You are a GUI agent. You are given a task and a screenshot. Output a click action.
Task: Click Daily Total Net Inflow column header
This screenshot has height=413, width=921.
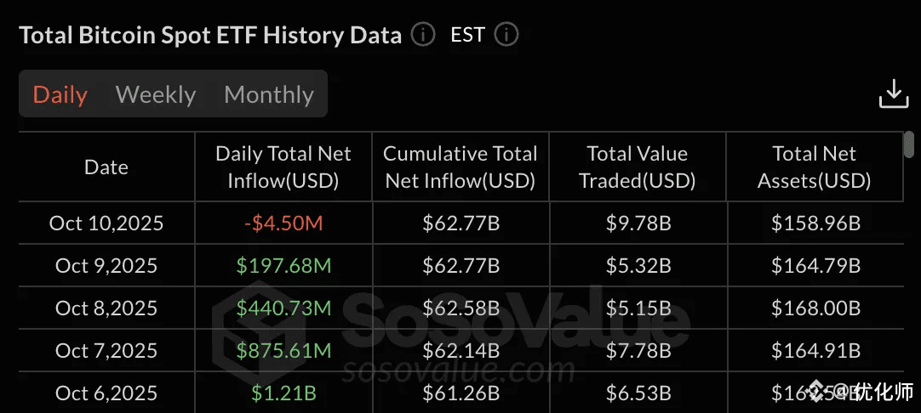click(x=283, y=167)
